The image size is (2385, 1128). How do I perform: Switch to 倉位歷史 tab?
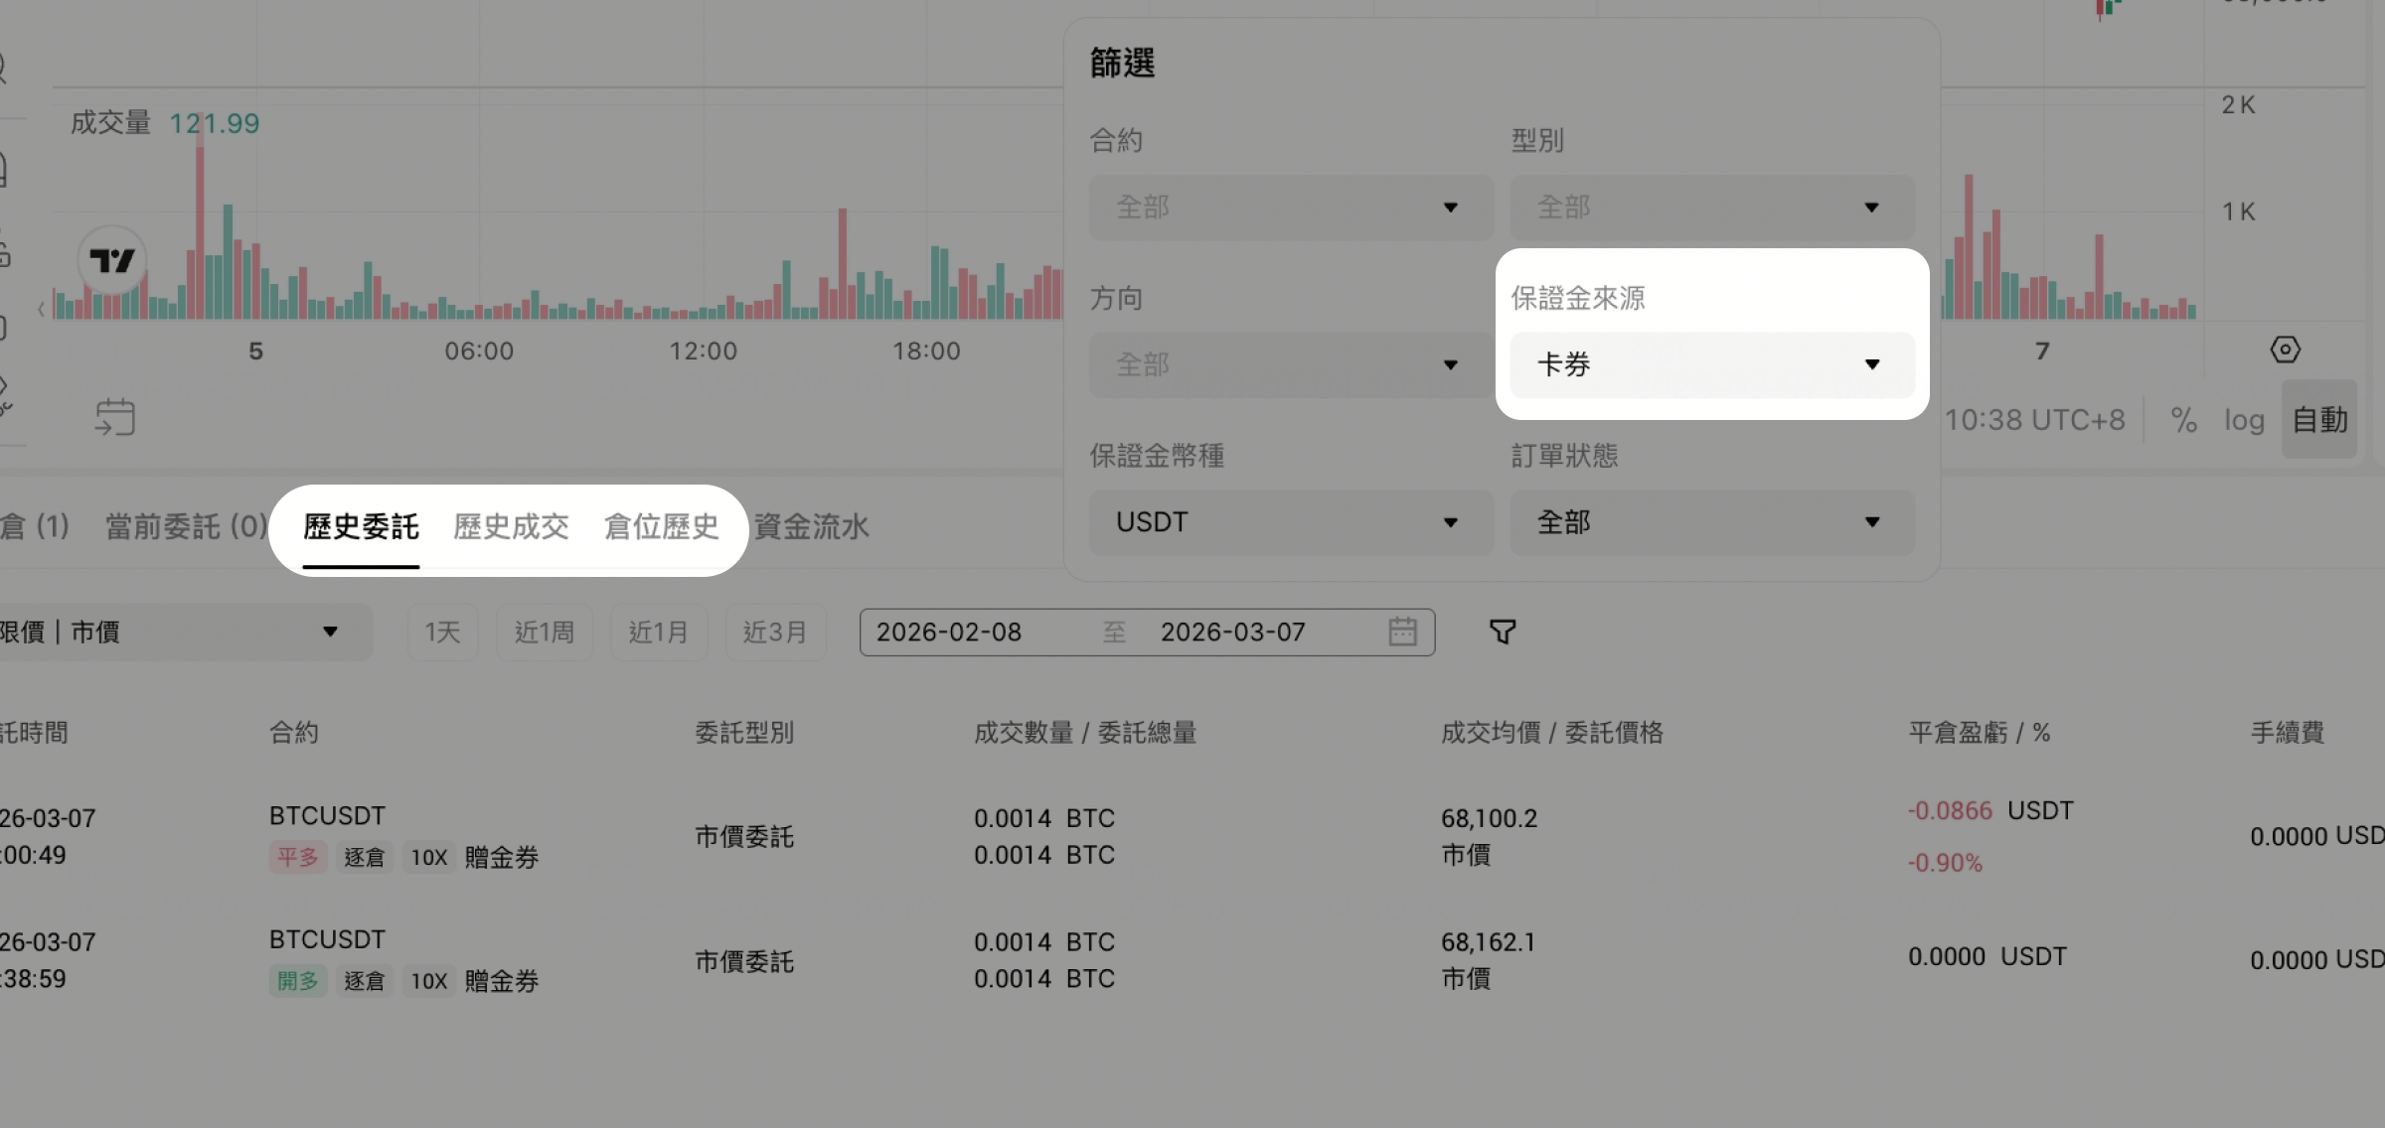[x=661, y=526]
